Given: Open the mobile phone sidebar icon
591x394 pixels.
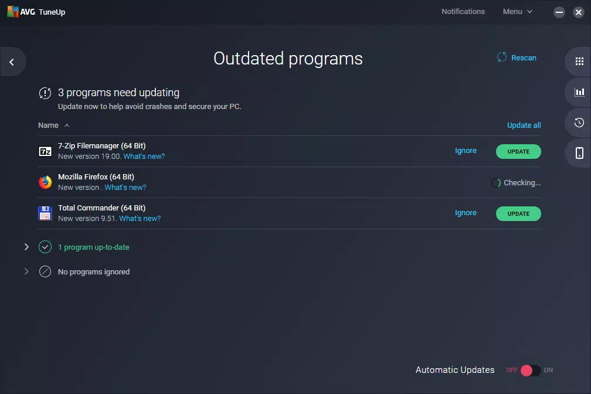Looking at the screenshot, I should pos(579,152).
